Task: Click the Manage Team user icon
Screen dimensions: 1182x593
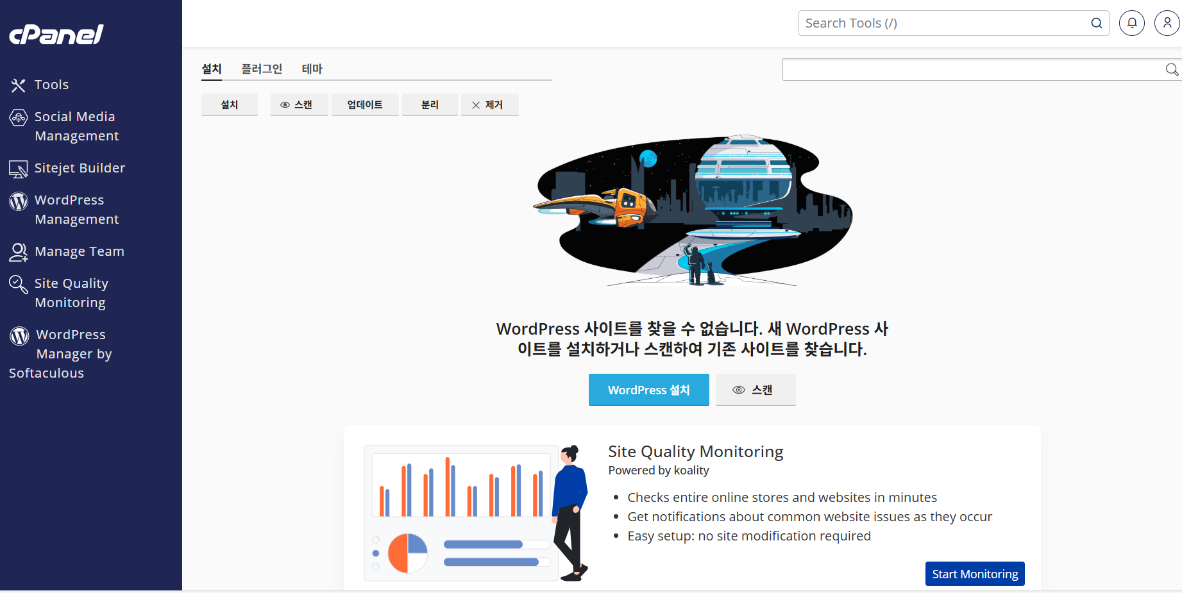Action: [18, 252]
